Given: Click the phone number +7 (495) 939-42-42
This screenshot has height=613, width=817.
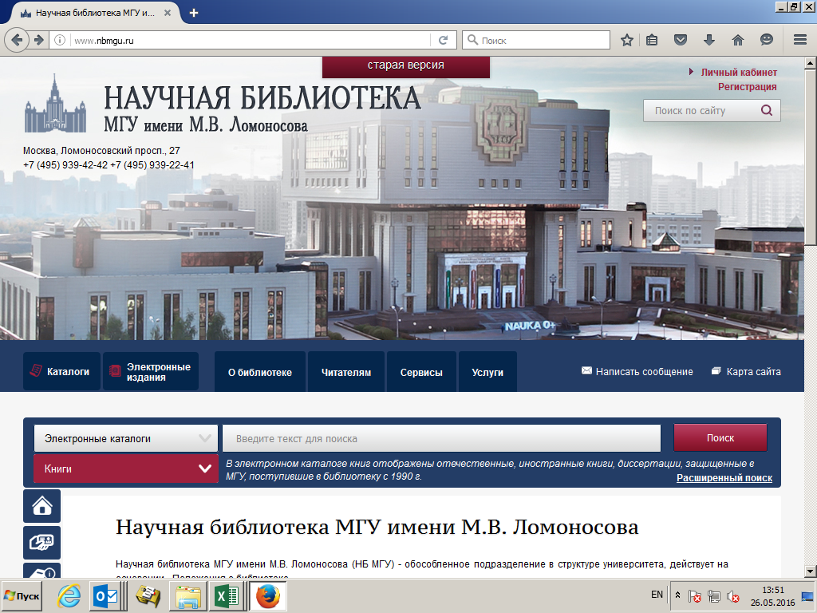Looking at the screenshot, I should pos(65,164).
